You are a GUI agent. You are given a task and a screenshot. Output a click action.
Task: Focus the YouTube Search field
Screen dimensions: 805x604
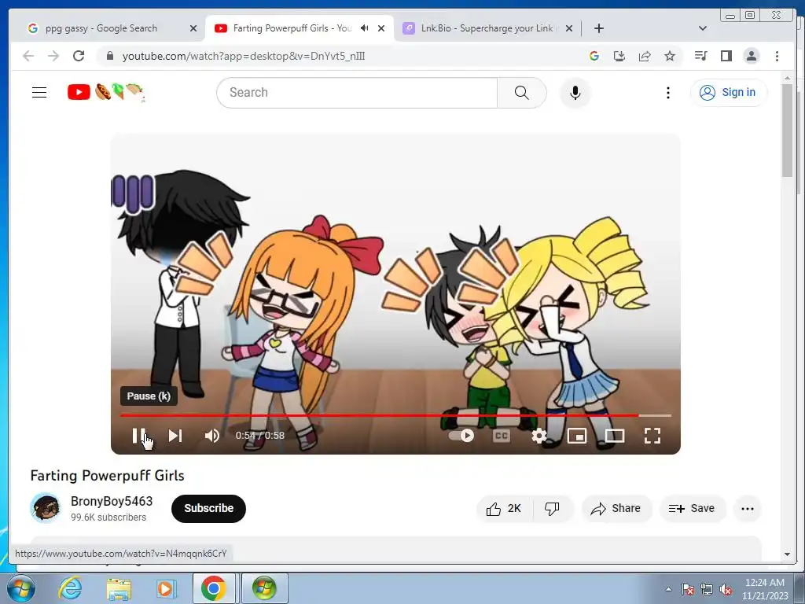click(x=357, y=93)
